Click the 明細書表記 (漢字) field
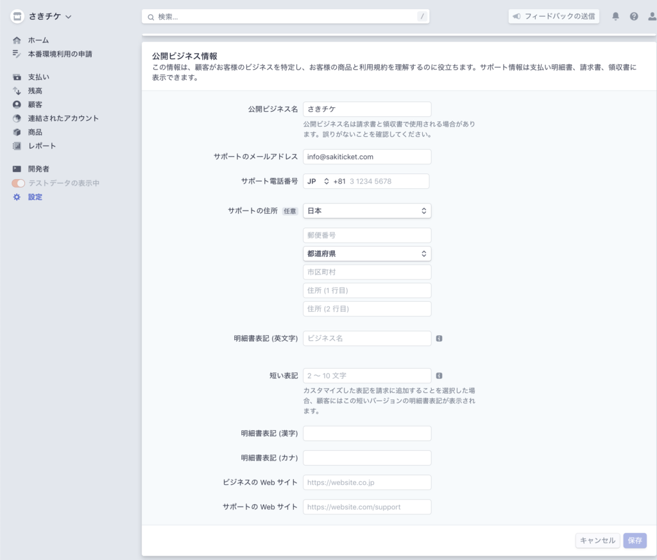The height and width of the screenshot is (560, 657). click(367, 433)
